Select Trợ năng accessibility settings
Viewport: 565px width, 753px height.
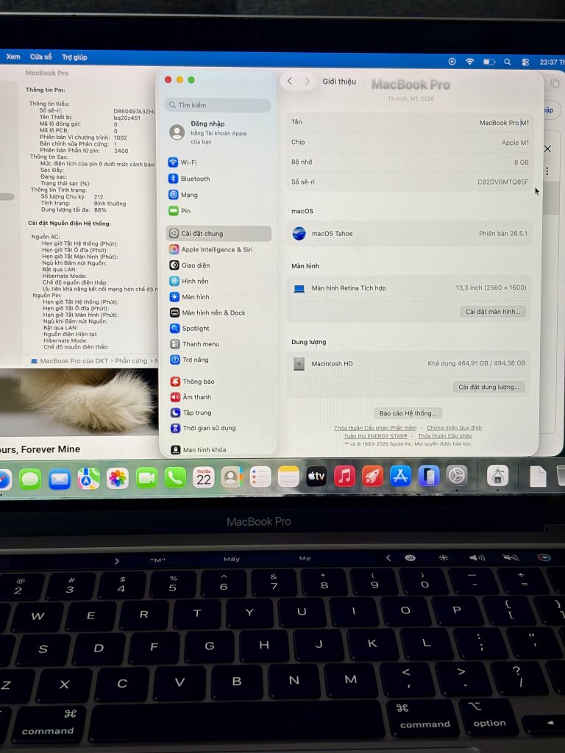pyautogui.click(x=189, y=360)
